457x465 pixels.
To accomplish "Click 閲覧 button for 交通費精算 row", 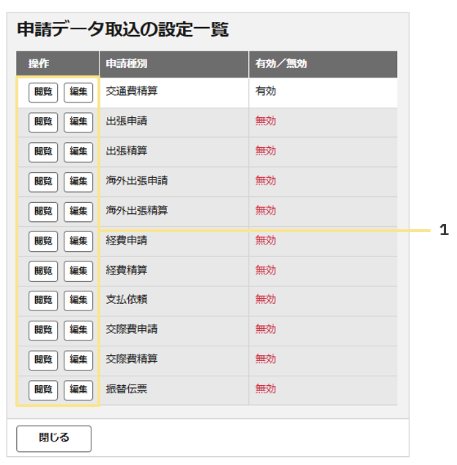I will 43,92.
